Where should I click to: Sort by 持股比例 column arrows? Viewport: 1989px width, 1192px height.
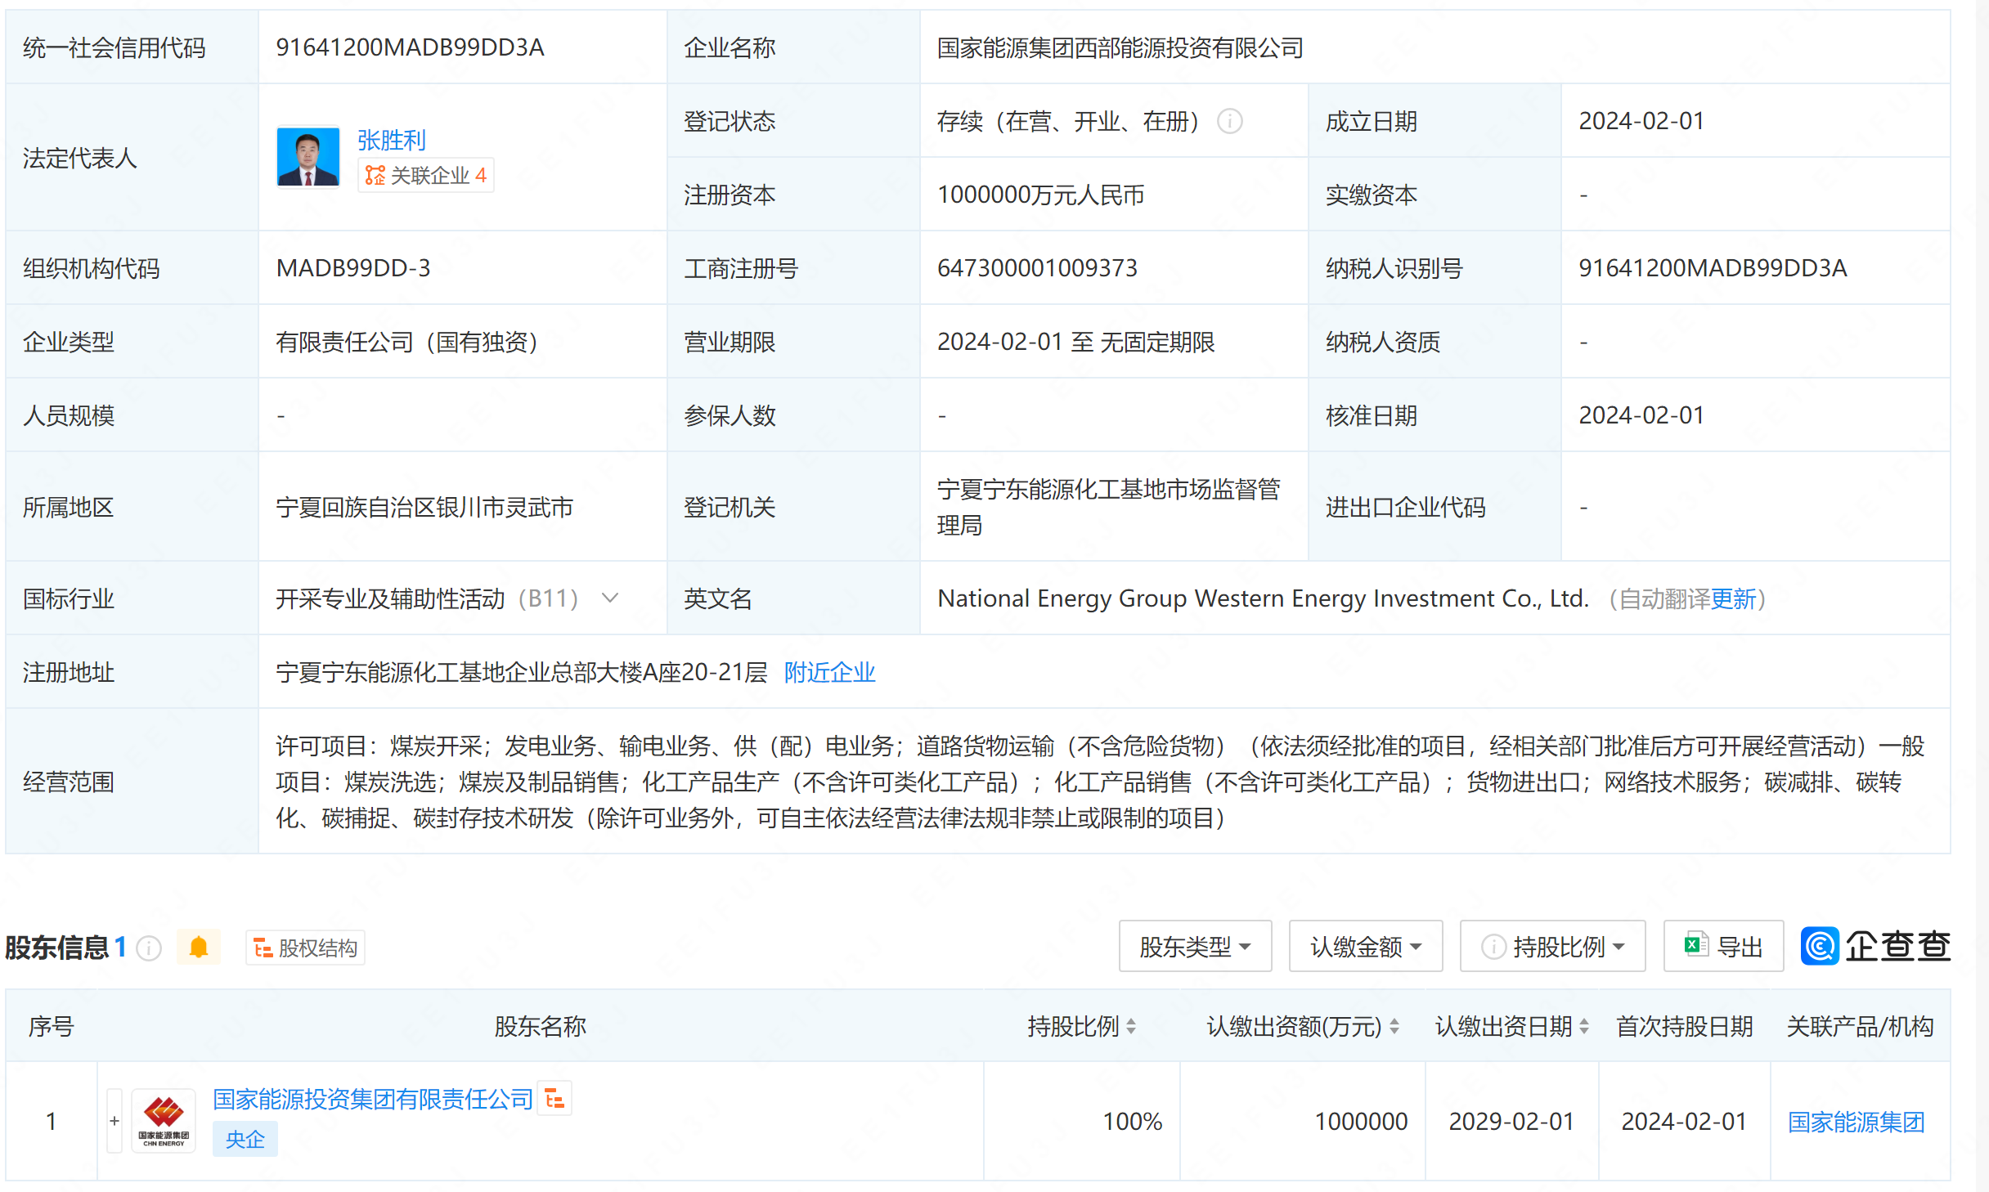coord(1131,1026)
